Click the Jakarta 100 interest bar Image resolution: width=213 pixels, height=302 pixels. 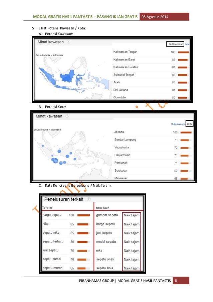(x=186, y=132)
